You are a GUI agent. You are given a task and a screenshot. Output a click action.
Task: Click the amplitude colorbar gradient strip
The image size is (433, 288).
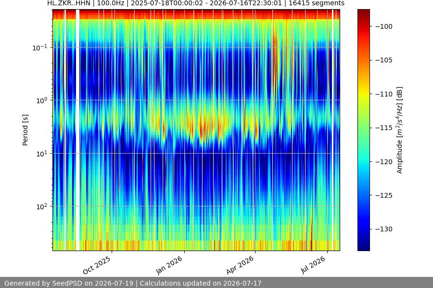[x=363, y=130]
